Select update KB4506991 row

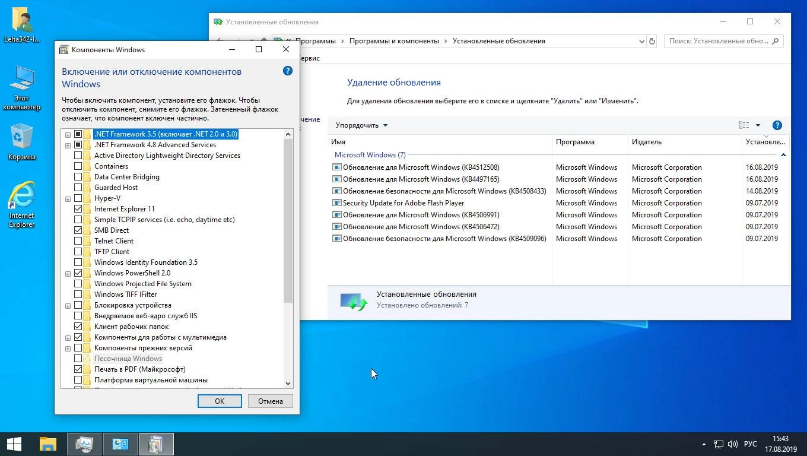558,215
